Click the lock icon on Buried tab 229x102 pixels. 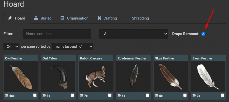[x=36, y=18]
